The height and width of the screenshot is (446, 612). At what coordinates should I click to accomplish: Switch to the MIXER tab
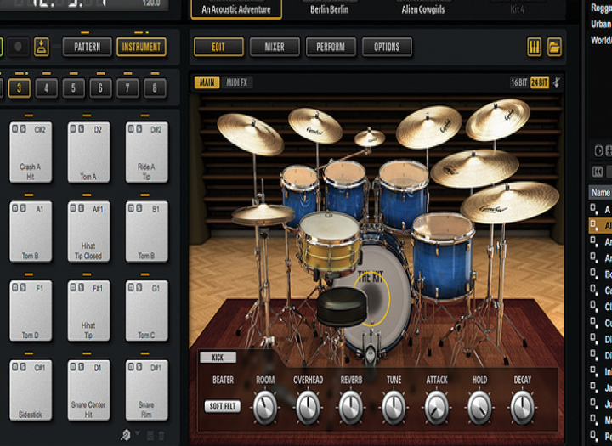click(x=275, y=47)
